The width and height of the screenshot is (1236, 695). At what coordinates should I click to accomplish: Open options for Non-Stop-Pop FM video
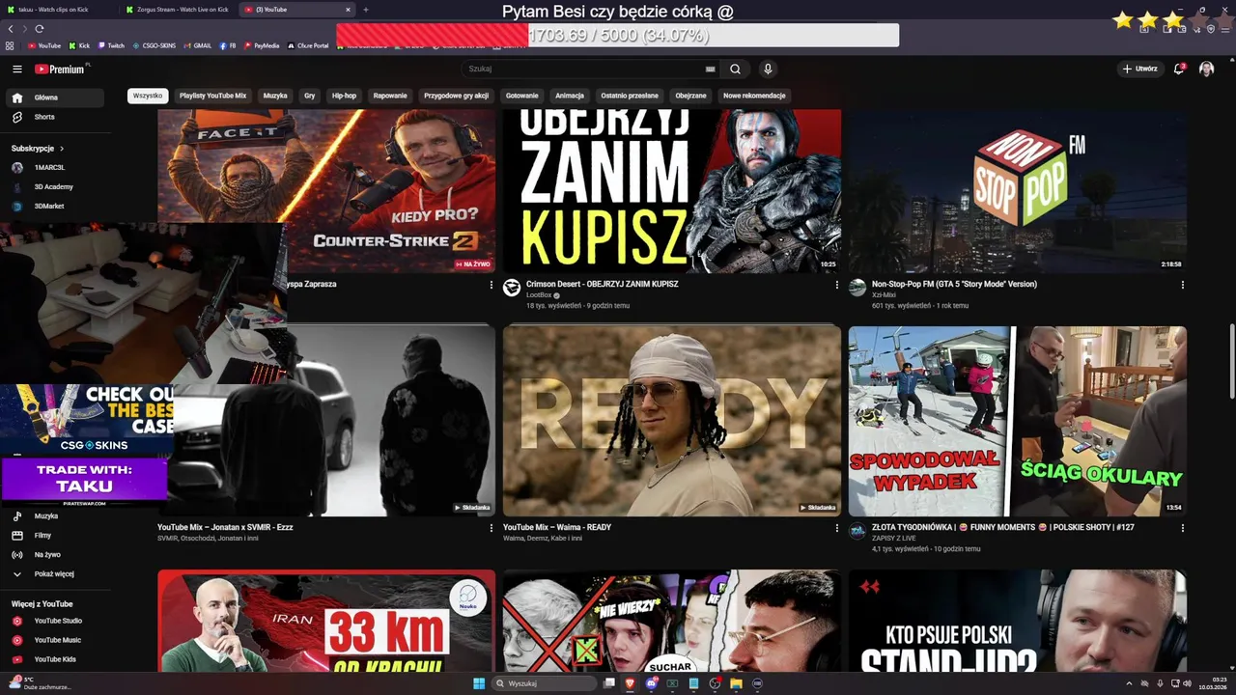pos(1182,285)
